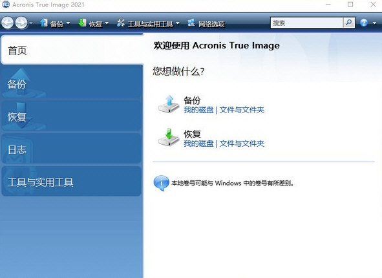Viewport: 382px width, 278px height.
Task: Click the 网络选项 toolbar icon
Action: coord(191,23)
